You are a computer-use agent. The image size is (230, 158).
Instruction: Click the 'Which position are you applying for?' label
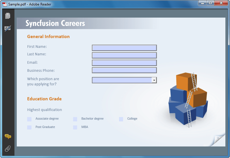pyautogui.click(x=43, y=81)
